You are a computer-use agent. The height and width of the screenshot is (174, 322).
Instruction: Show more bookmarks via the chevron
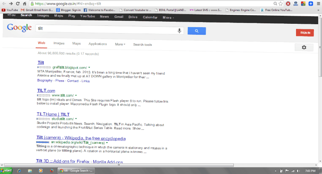pos(319,10)
